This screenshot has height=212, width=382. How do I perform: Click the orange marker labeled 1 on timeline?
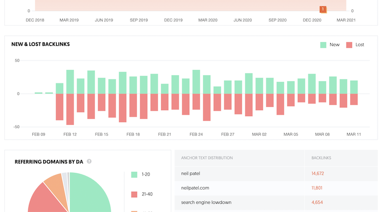tap(323, 9)
